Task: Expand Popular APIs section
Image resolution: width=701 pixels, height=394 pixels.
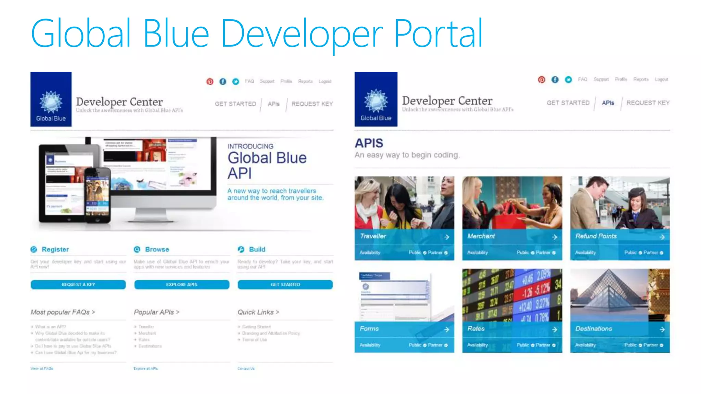Action: [156, 312]
